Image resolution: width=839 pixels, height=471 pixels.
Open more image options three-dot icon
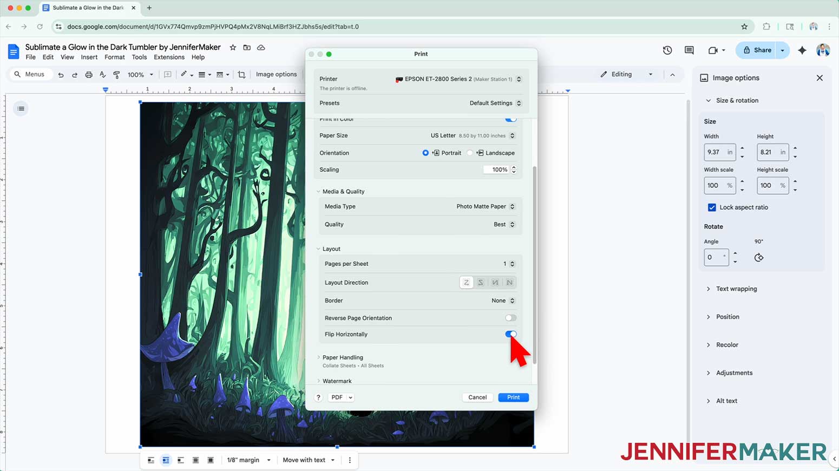[350, 460]
